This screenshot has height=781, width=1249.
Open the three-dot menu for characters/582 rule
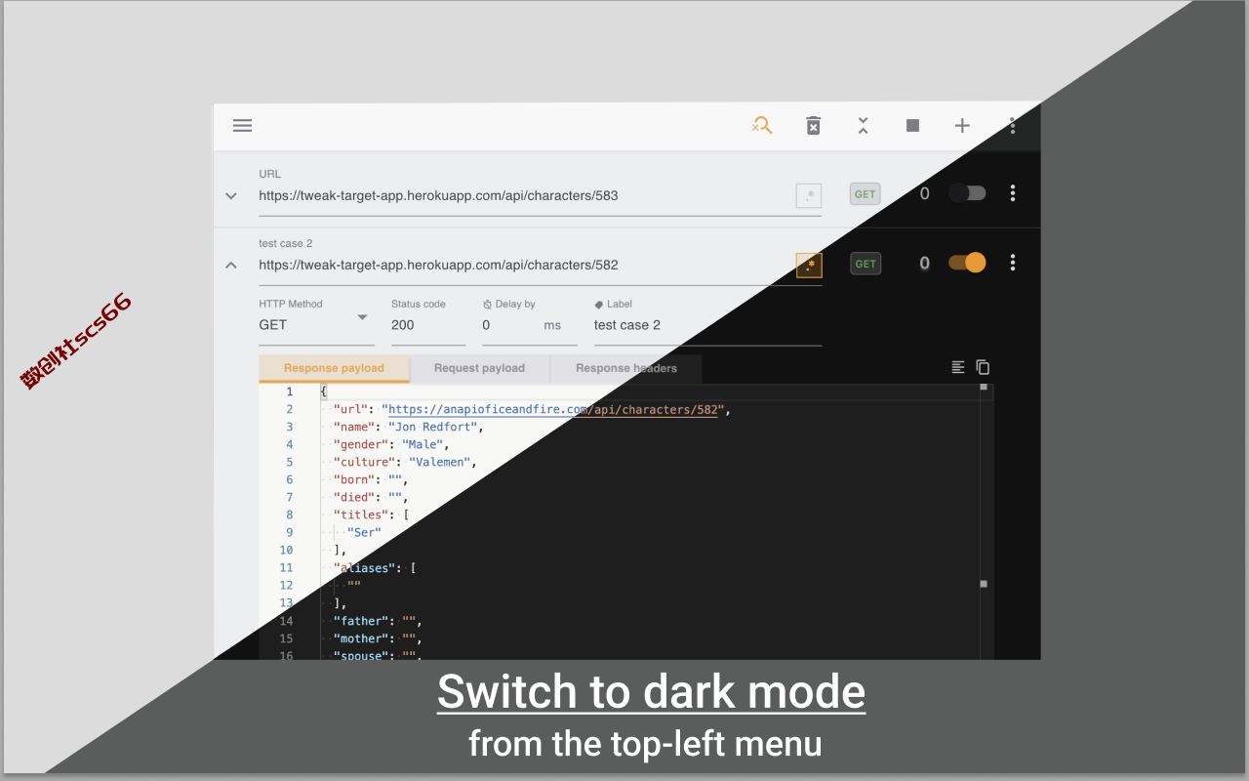(1013, 263)
